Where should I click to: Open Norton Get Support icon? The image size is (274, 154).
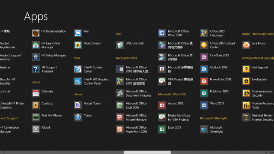click(x=246, y=69)
